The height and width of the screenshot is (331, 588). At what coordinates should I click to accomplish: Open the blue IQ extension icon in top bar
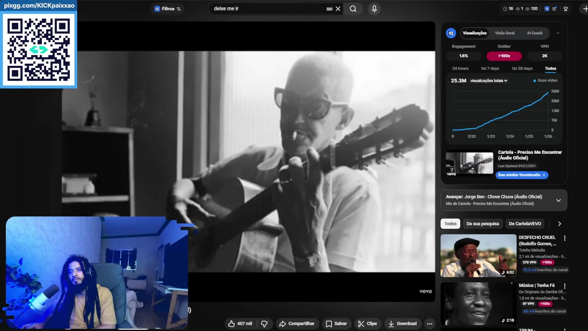(x=547, y=9)
